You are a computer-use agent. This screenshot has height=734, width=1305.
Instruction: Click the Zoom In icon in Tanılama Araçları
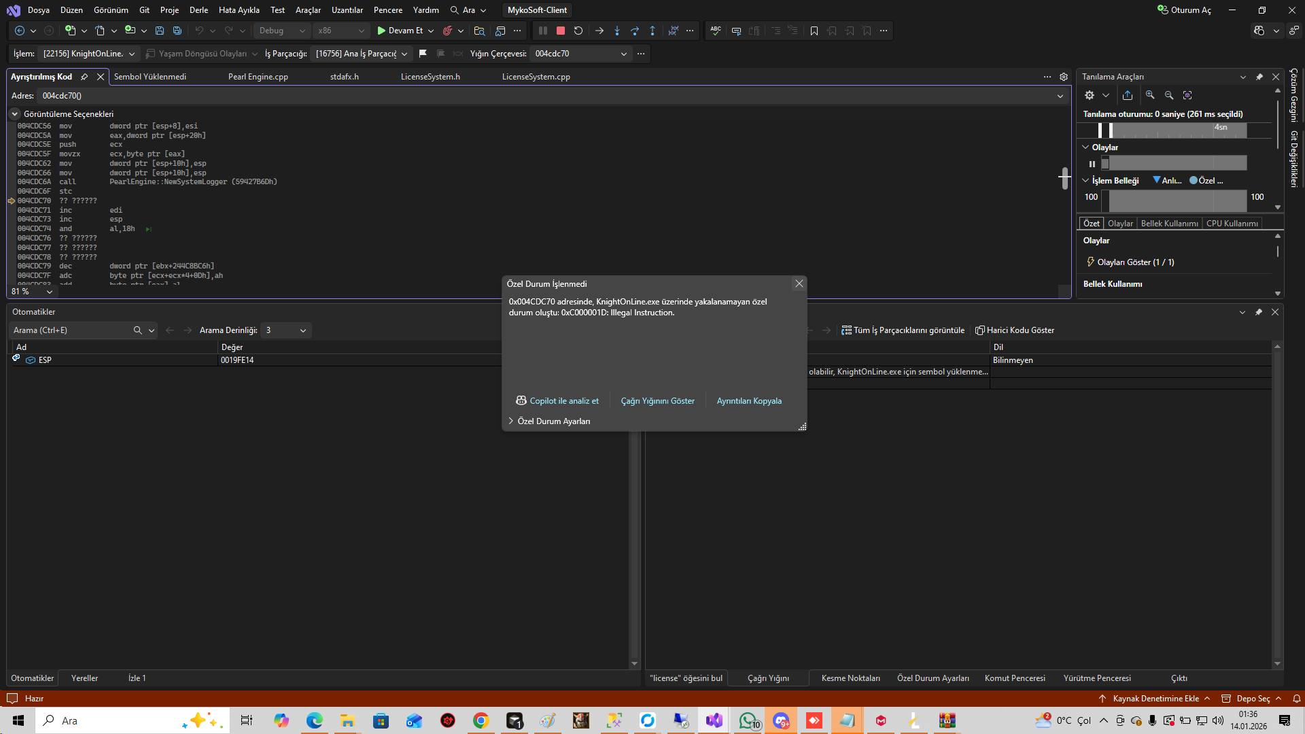1150,95
